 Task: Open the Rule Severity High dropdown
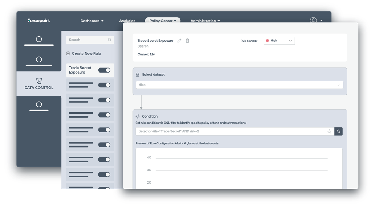(279, 41)
